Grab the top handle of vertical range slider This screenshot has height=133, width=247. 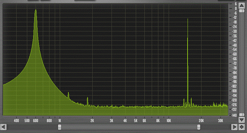click(242, 11)
